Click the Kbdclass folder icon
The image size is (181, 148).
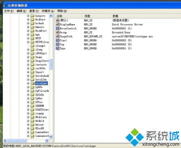tap(32, 117)
